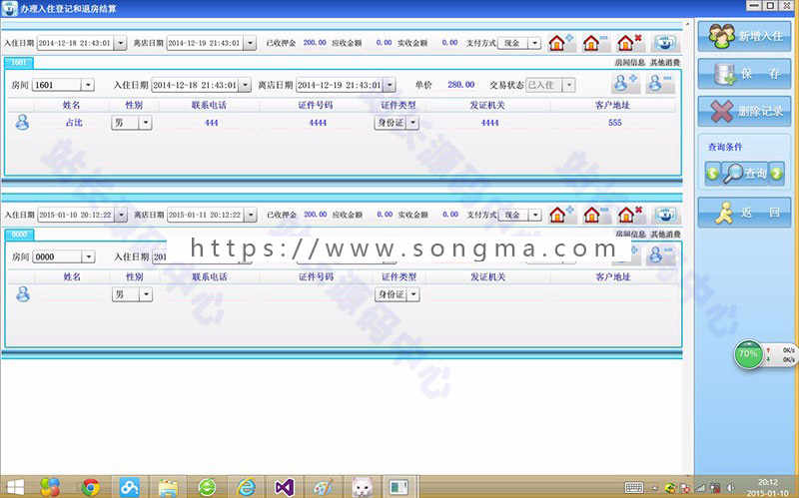Screen dimensions: 799x498
Task: Click the scrollbar up arrow of records list
Action: pos(687,24)
